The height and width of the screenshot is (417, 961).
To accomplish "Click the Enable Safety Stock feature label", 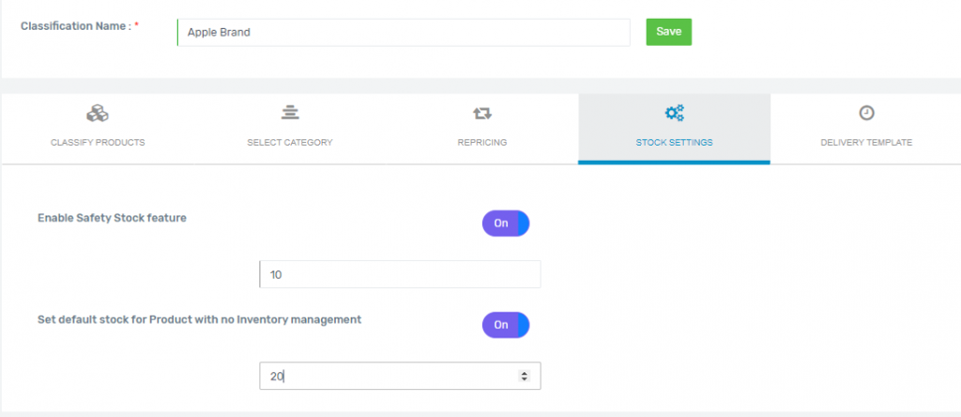I will (113, 218).
